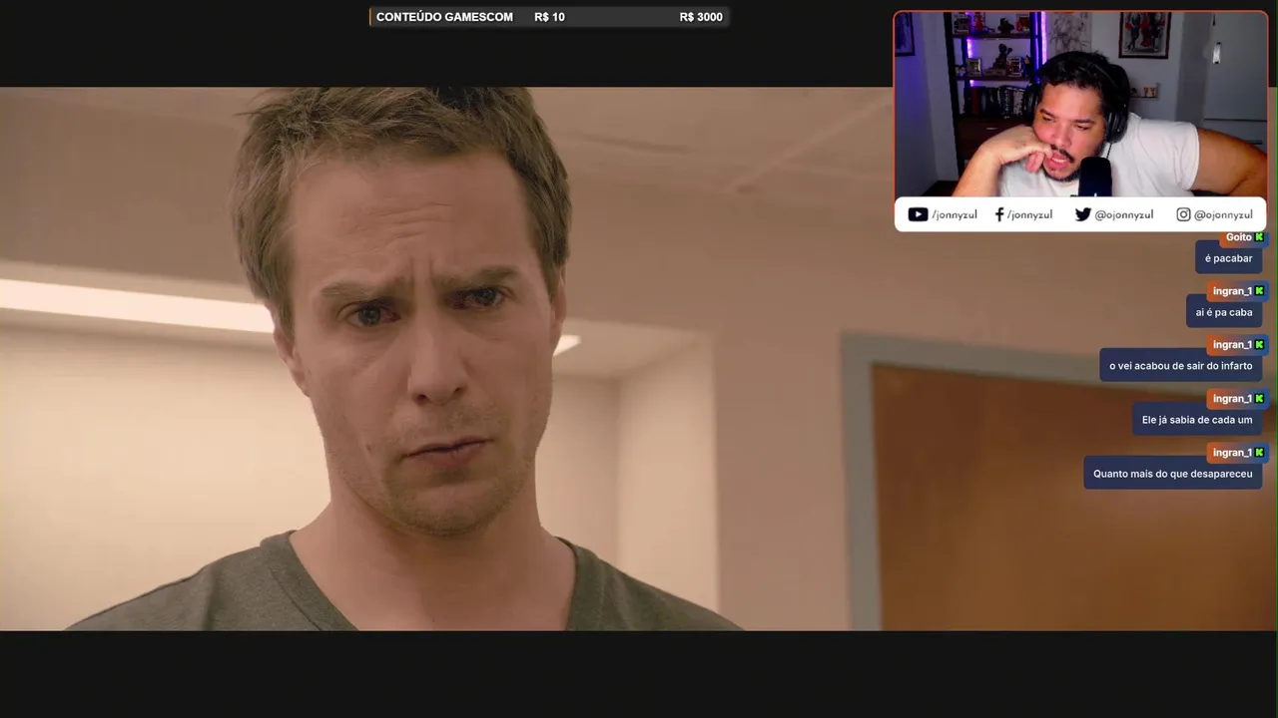Image resolution: width=1278 pixels, height=718 pixels.
Task: Click the green badge next to Goito
Action: coord(1259,237)
